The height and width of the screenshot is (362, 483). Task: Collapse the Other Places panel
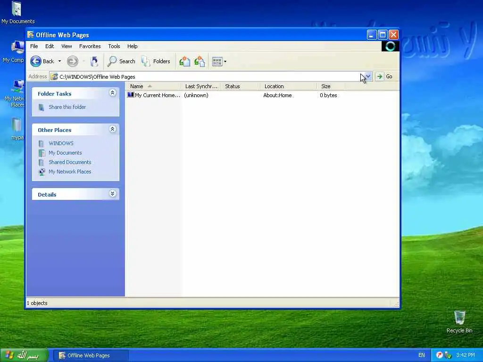pos(112,129)
